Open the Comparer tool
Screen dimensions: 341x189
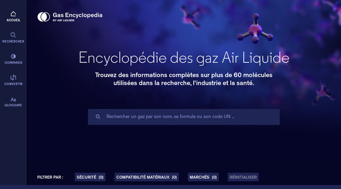[13, 59]
